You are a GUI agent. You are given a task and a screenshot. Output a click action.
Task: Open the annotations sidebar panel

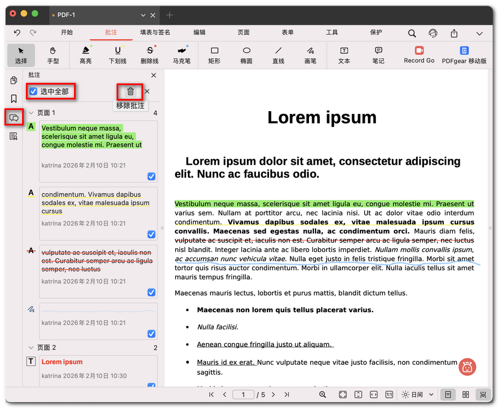pyautogui.click(x=14, y=118)
